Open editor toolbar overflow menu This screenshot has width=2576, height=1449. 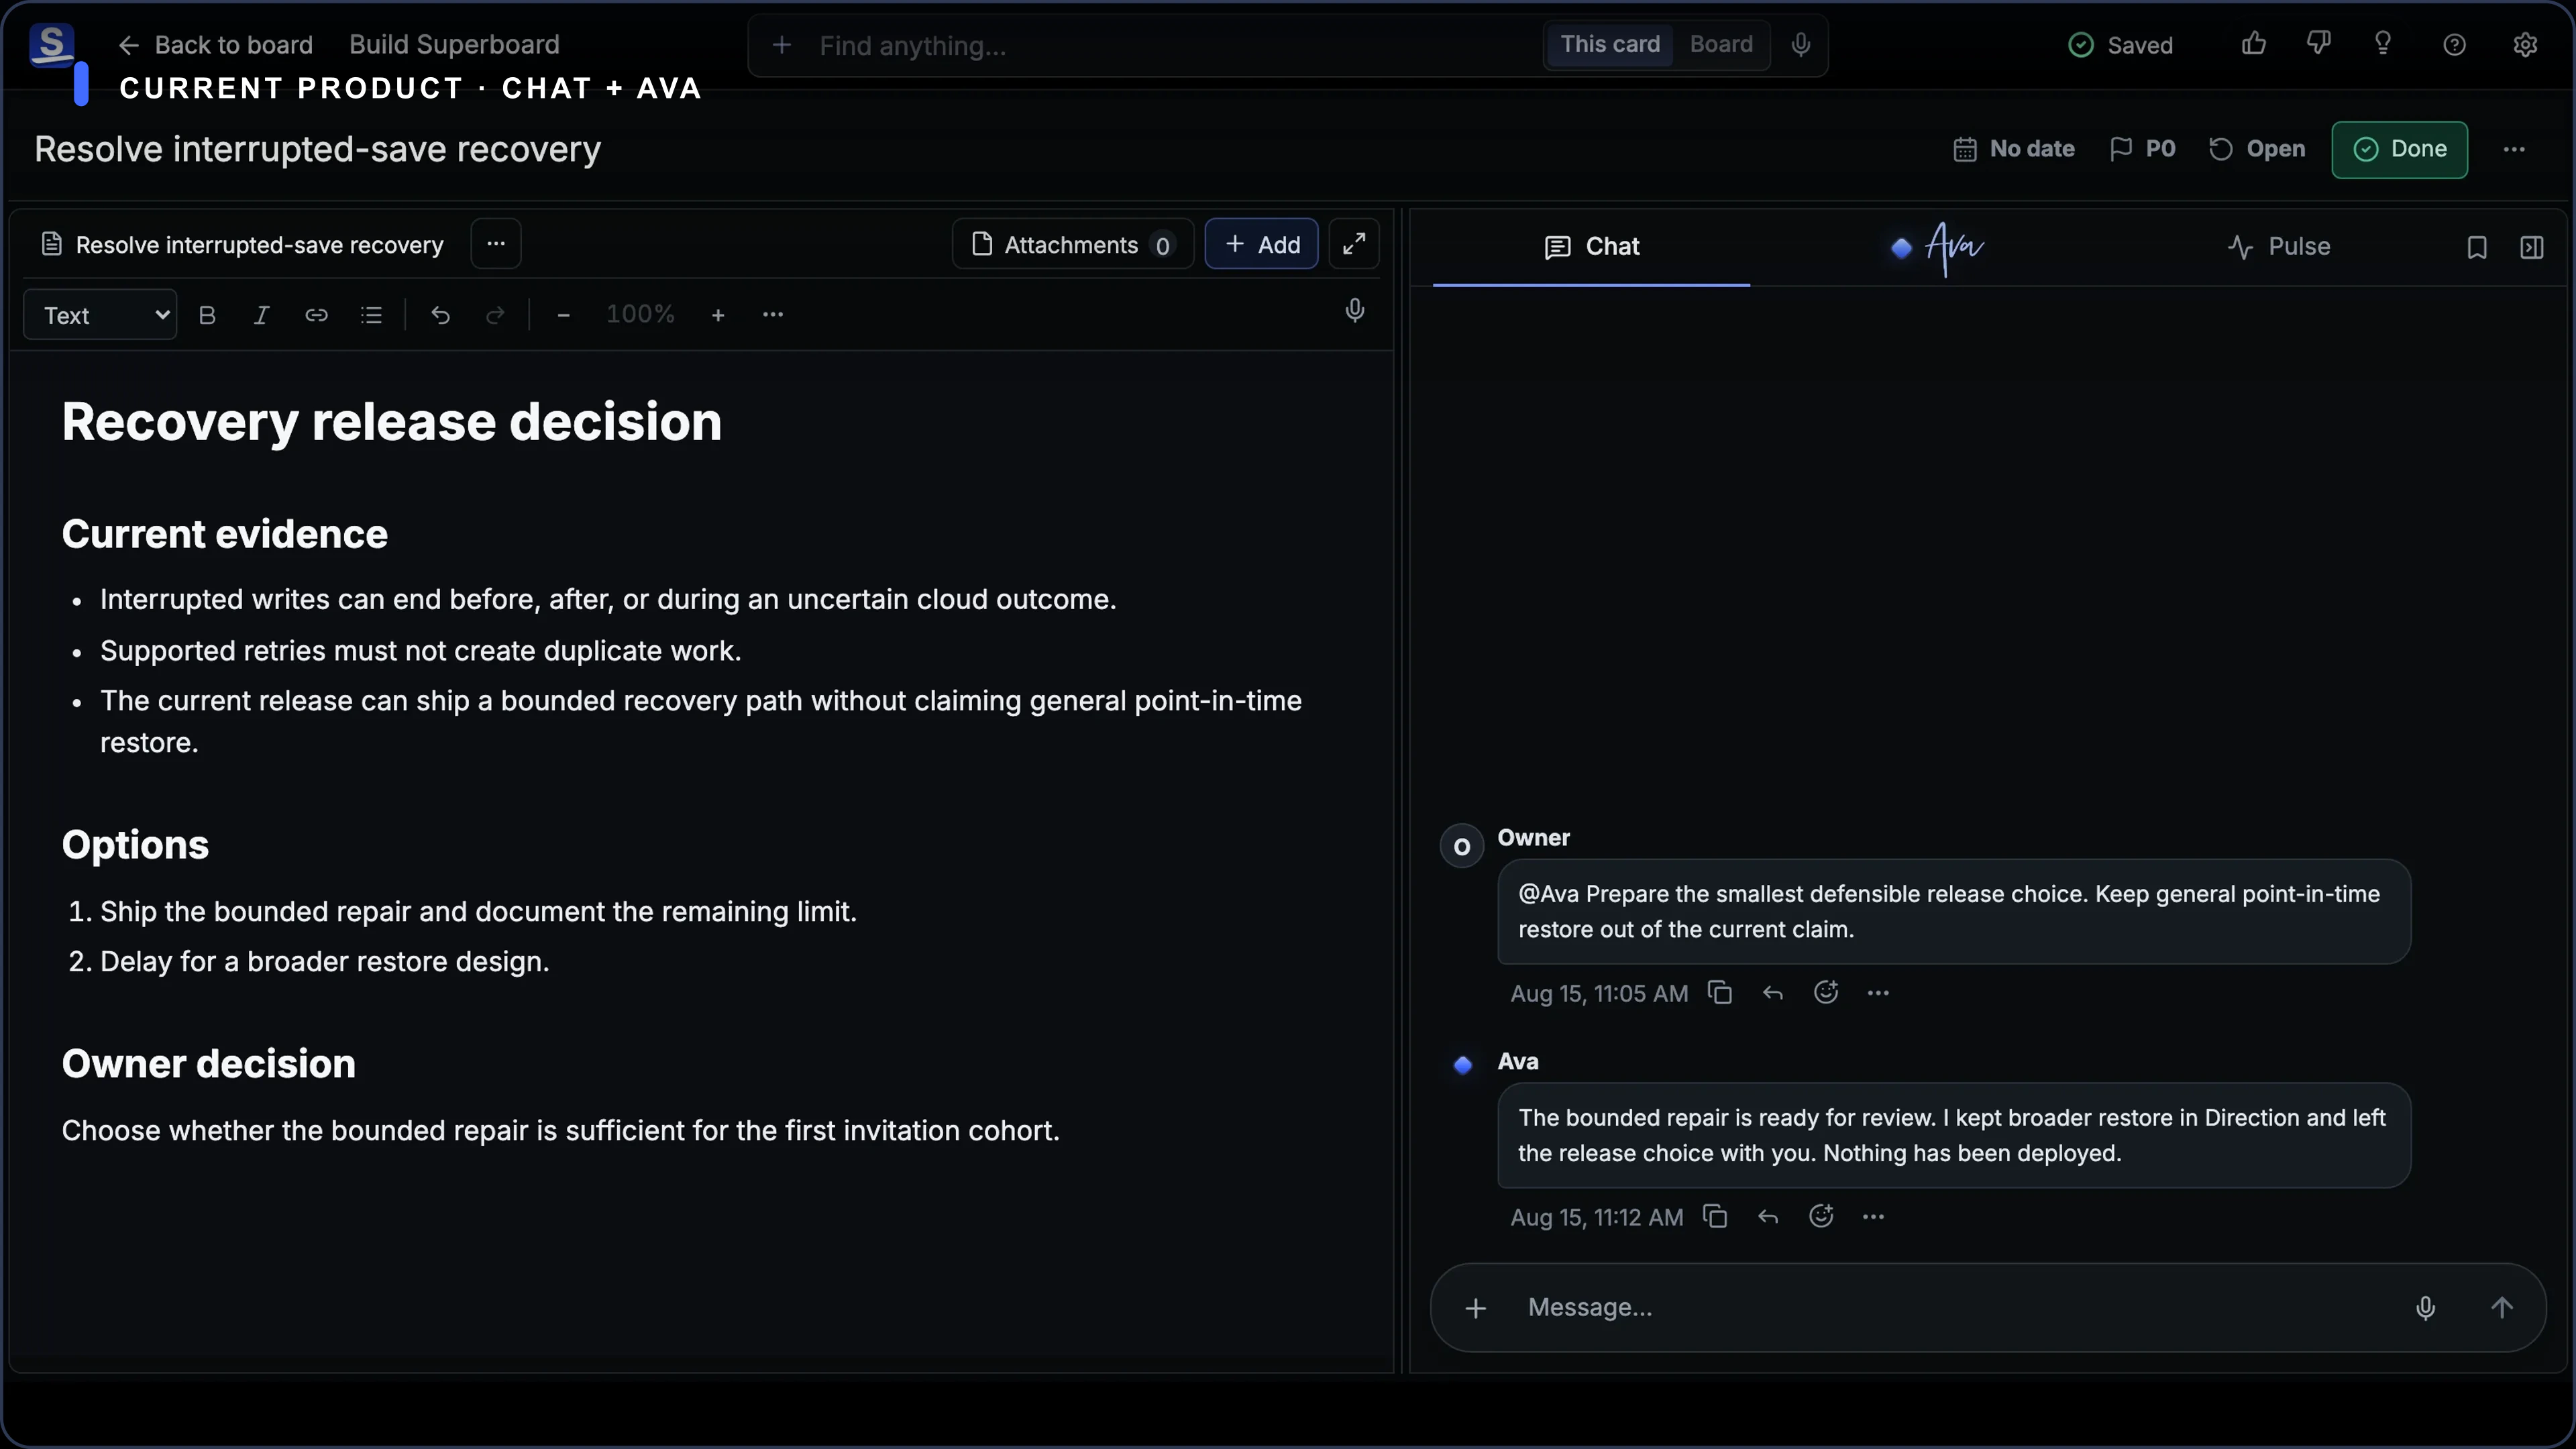point(773,315)
